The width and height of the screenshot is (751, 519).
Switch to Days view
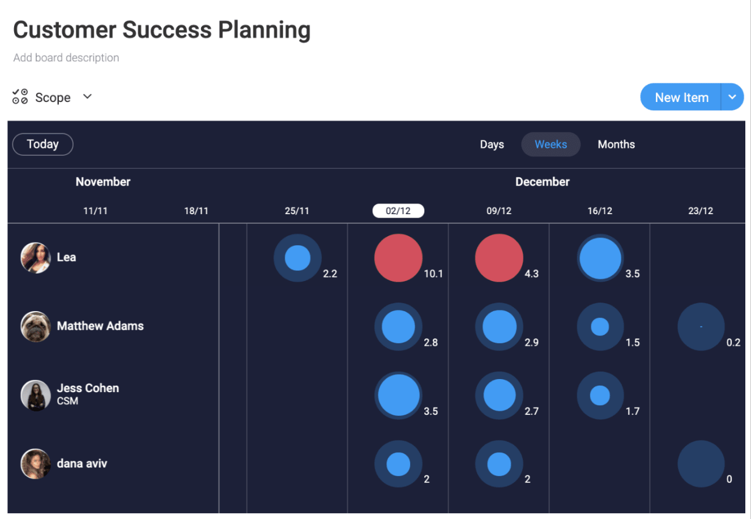pos(492,144)
